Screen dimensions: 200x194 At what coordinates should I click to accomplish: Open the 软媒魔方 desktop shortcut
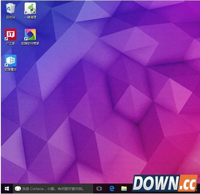[x=11, y=63]
